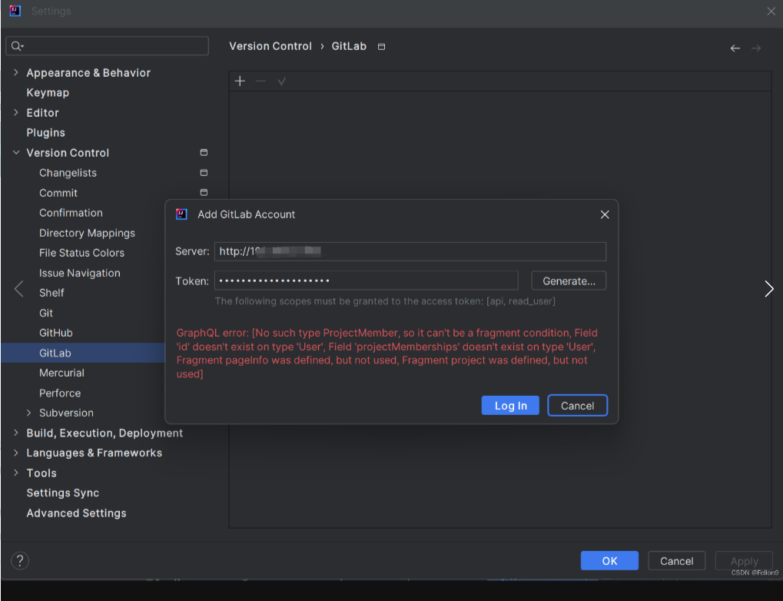Click the add account plus icon

[240, 81]
